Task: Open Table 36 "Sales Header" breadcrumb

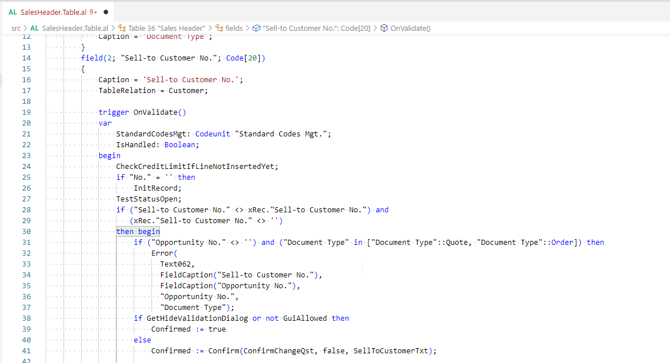Action: click(x=167, y=28)
